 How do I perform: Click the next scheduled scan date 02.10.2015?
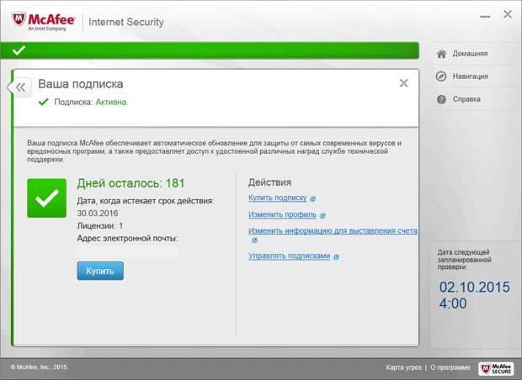(x=475, y=287)
